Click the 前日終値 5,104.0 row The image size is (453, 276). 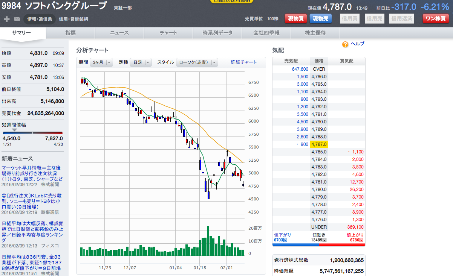[33, 89]
